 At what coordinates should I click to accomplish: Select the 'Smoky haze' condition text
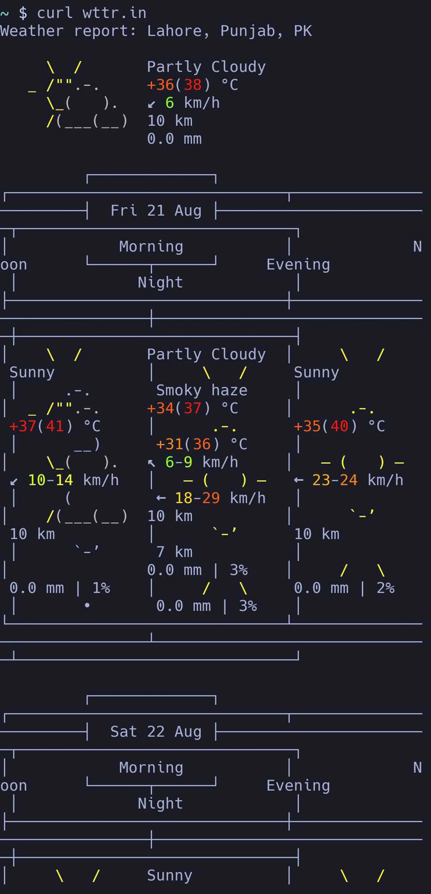(x=201, y=390)
